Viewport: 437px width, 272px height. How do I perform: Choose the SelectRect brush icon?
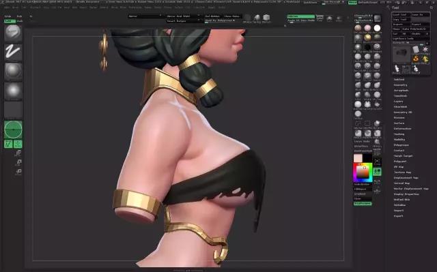(367, 124)
